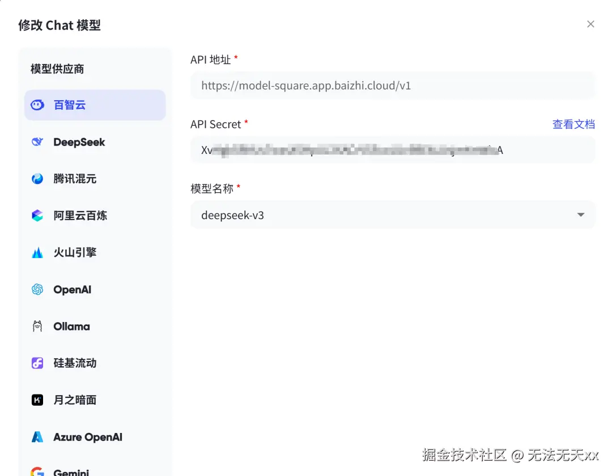
Task: Open the 模型名称 dropdown
Action: pos(392,215)
